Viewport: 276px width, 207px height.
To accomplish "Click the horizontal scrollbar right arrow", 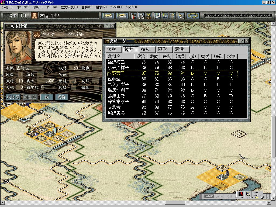I will click(x=269, y=203).
